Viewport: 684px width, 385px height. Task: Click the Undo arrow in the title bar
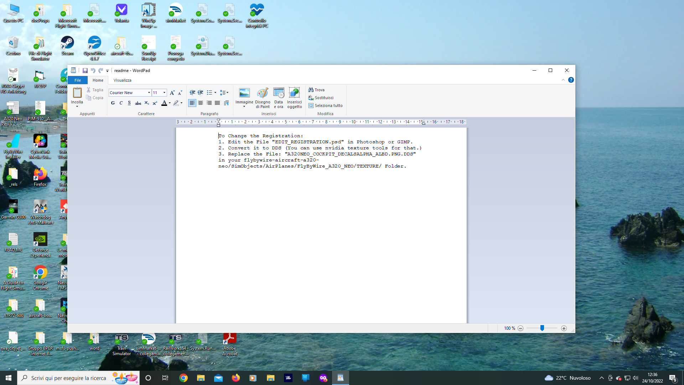tap(93, 71)
